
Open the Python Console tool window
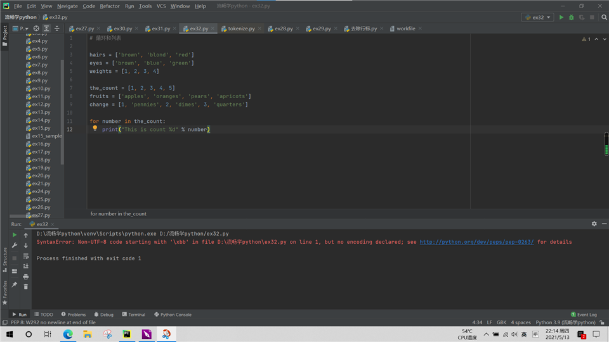173,315
